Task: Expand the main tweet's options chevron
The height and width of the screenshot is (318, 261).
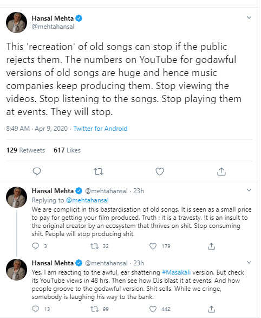Action: click(249, 18)
